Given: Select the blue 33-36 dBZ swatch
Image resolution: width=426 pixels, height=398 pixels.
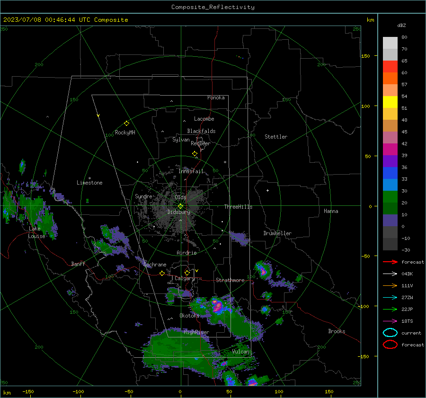Looking at the screenshot, I should click(x=390, y=173).
